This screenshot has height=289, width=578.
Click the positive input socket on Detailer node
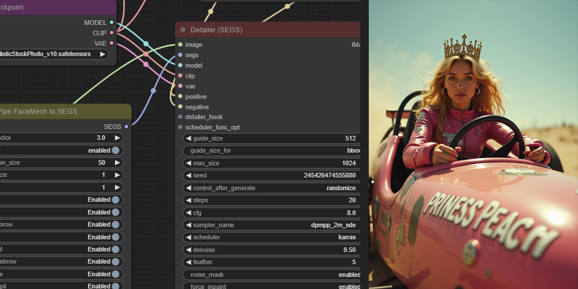coord(180,96)
